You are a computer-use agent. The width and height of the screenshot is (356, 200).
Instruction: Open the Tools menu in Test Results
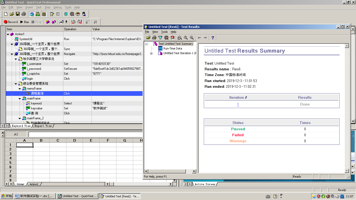[164, 32]
